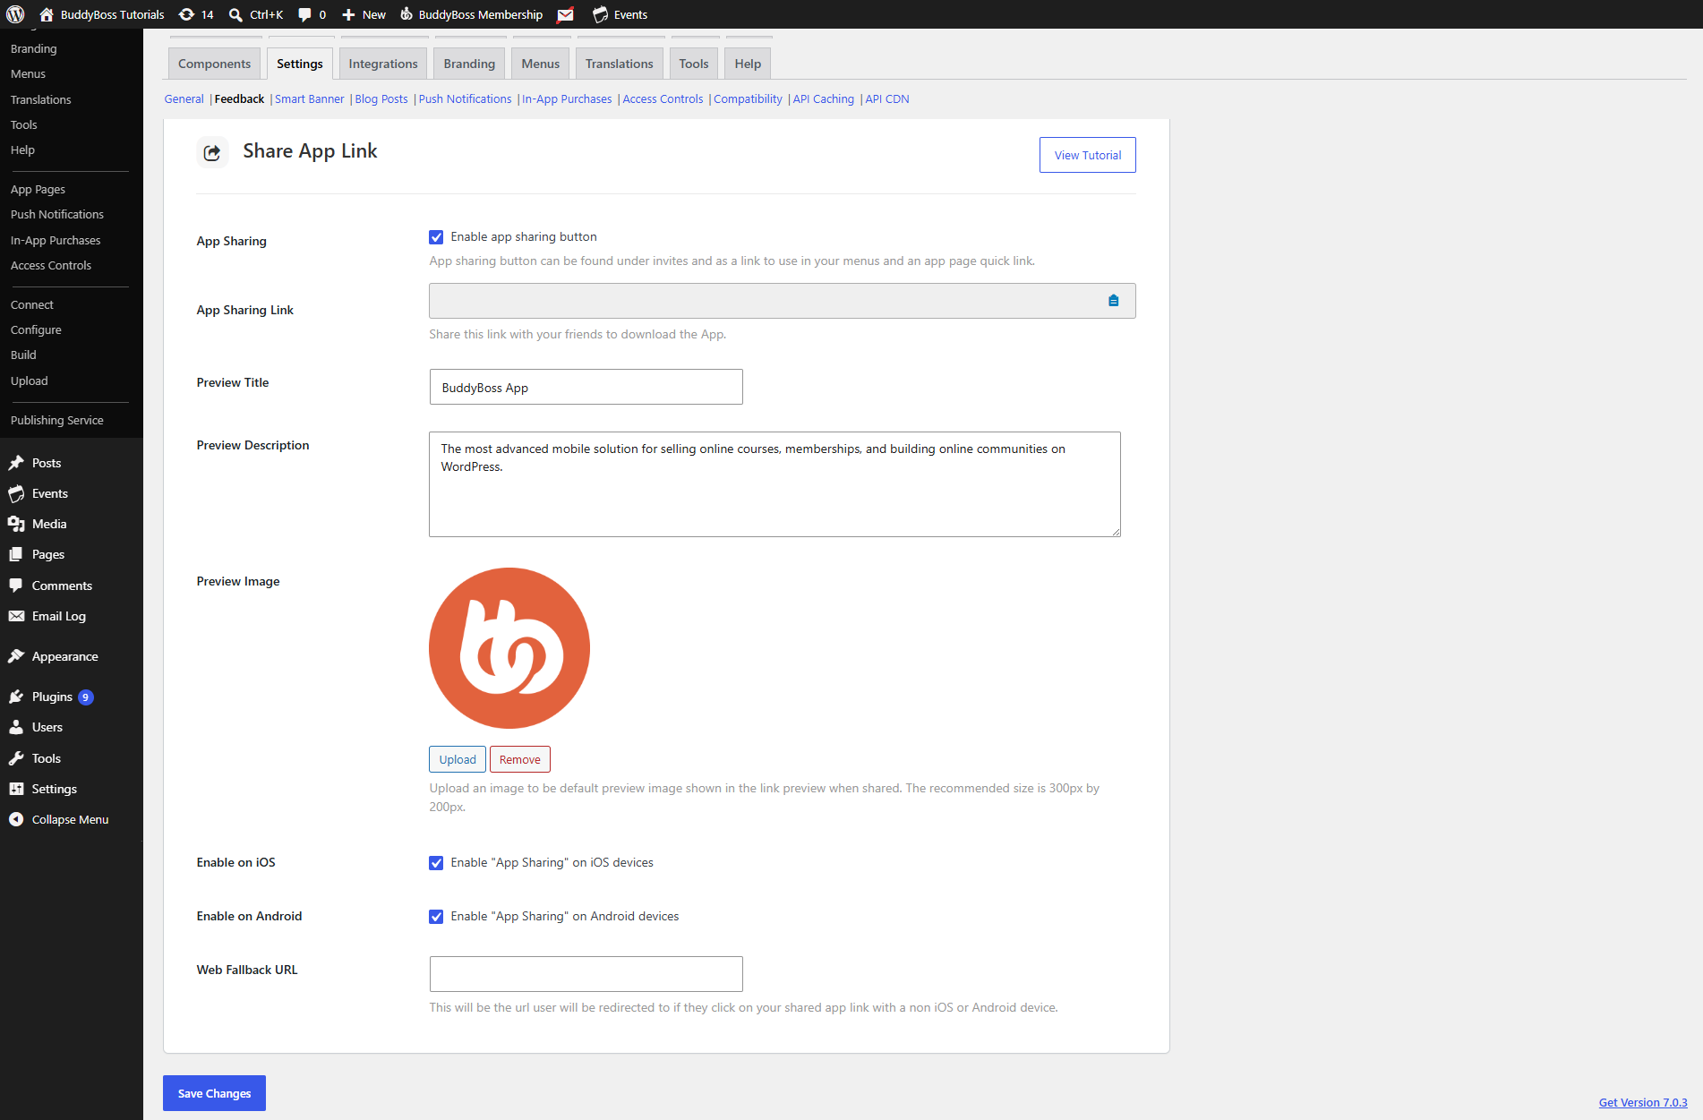Toggle App Sharing on iOS devices checkbox
Viewport: 1703px width, 1120px height.
pyautogui.click(x=436, y=863)
